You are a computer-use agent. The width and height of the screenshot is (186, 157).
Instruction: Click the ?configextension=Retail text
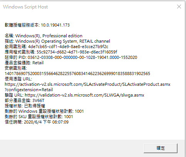tap(29, 90)
